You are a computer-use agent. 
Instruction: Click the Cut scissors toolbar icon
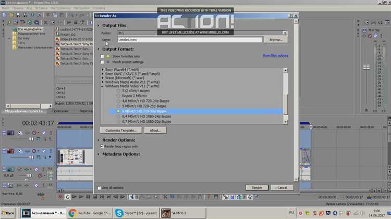(x=48, y=15)
